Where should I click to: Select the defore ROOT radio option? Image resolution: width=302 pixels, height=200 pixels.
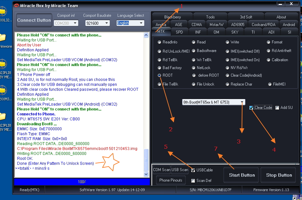pos(194,75)
